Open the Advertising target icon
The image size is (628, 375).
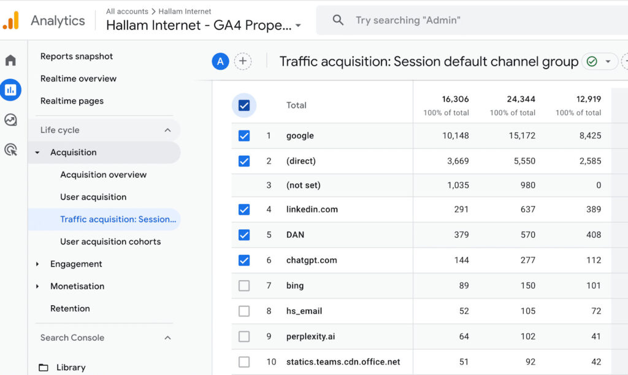[x=10, y=150]
